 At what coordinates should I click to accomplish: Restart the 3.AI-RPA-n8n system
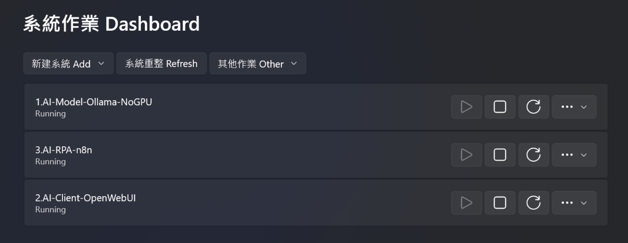point(534,155)
